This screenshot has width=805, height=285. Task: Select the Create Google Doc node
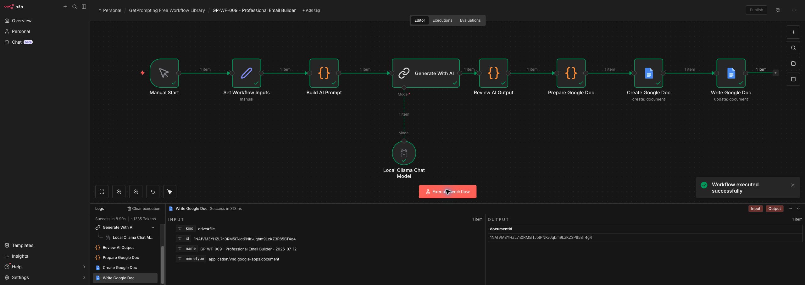[x=648, y=73]
